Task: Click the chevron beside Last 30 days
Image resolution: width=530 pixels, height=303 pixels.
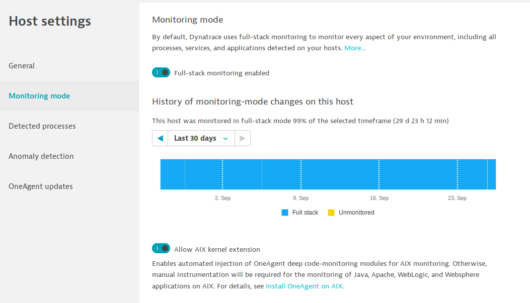Action: coord(225,139)
